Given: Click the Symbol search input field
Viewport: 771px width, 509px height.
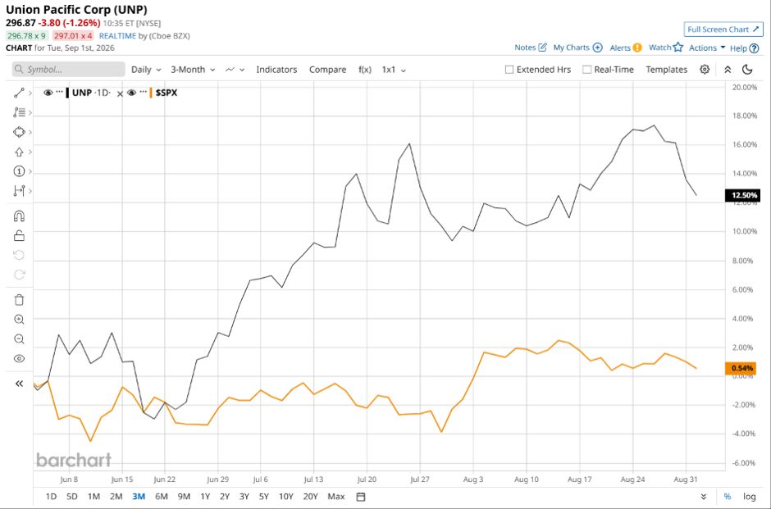Looking at the screenshot, I should 68,70.
